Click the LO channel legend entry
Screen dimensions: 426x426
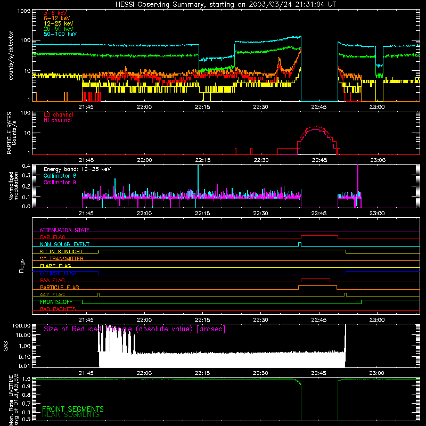tap(59, 114)
